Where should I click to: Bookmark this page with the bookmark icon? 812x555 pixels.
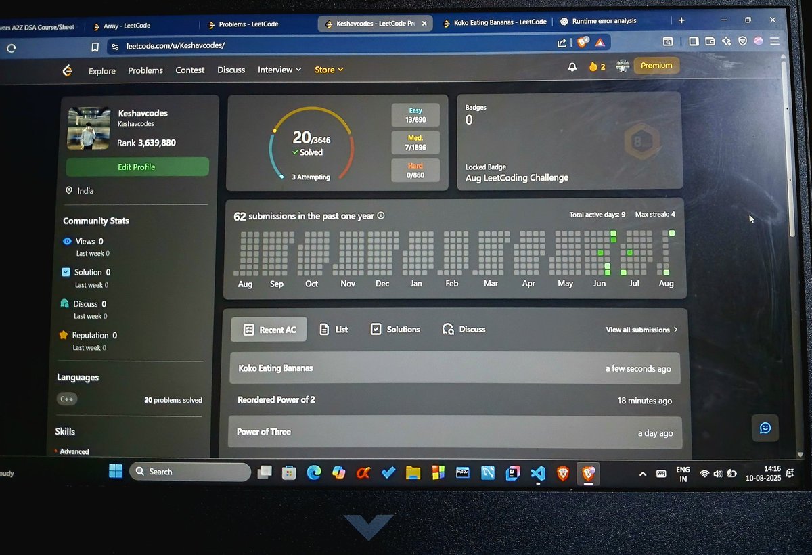(95, 47)
